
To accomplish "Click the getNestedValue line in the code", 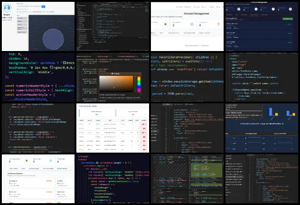I will pyautogui.click(x=115, y=181).
